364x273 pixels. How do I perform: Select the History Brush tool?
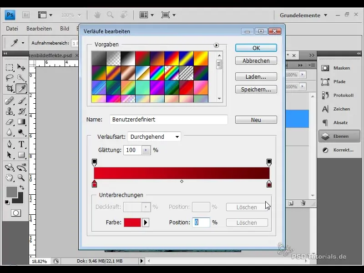[21, 111]
